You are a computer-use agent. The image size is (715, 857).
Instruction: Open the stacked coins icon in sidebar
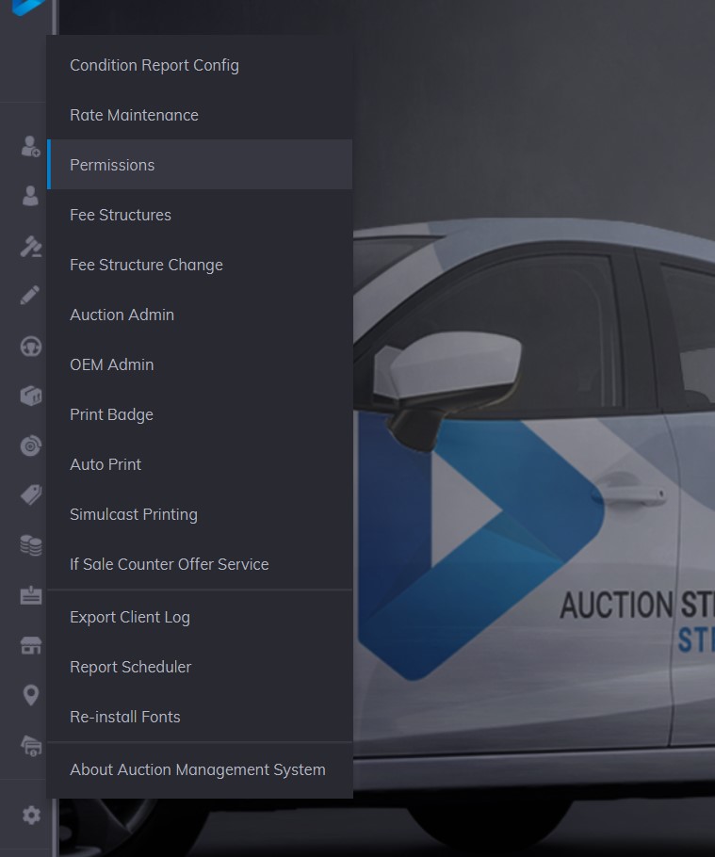[30, 545]
